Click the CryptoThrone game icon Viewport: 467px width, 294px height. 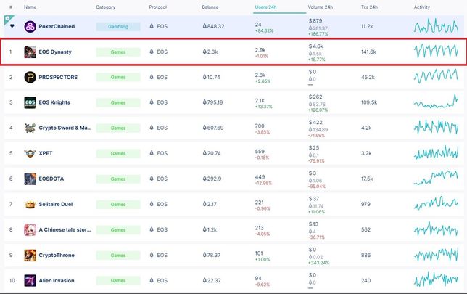30,255
